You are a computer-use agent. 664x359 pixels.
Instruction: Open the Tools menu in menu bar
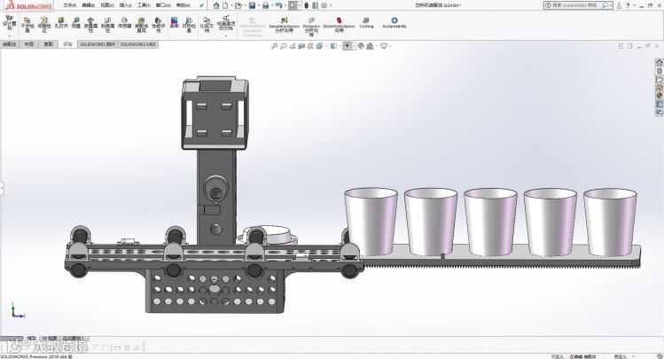pyautogui.click(x=144, y=5)
